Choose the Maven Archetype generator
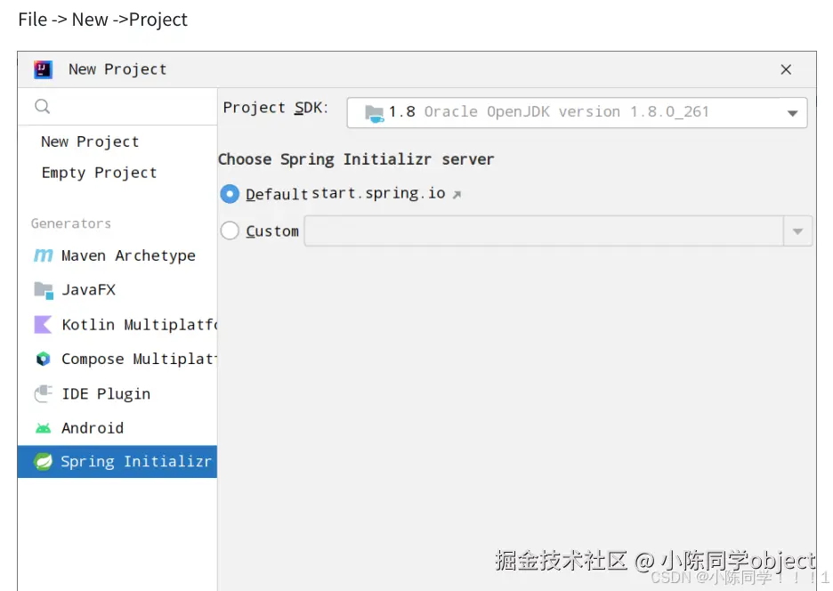Viewport: 833px width, 591px height. click(x=128, y=255)
